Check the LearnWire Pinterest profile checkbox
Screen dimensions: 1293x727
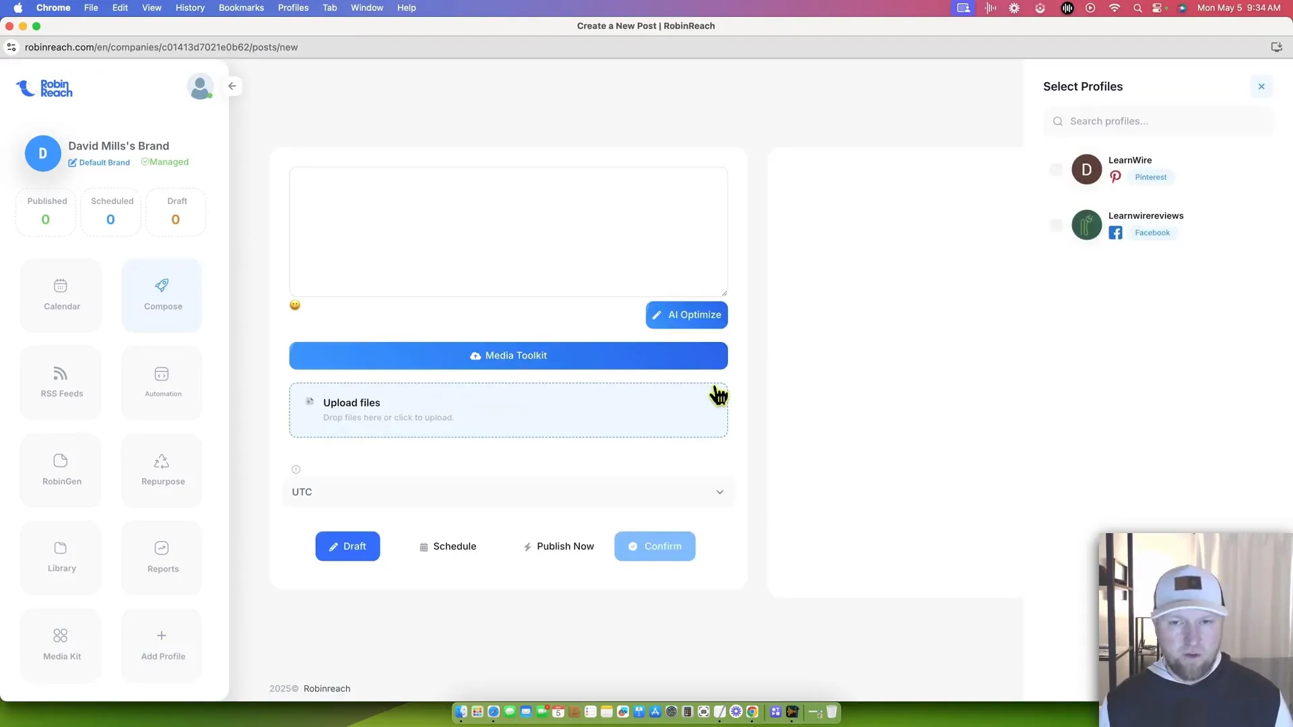click(1056, 170)
